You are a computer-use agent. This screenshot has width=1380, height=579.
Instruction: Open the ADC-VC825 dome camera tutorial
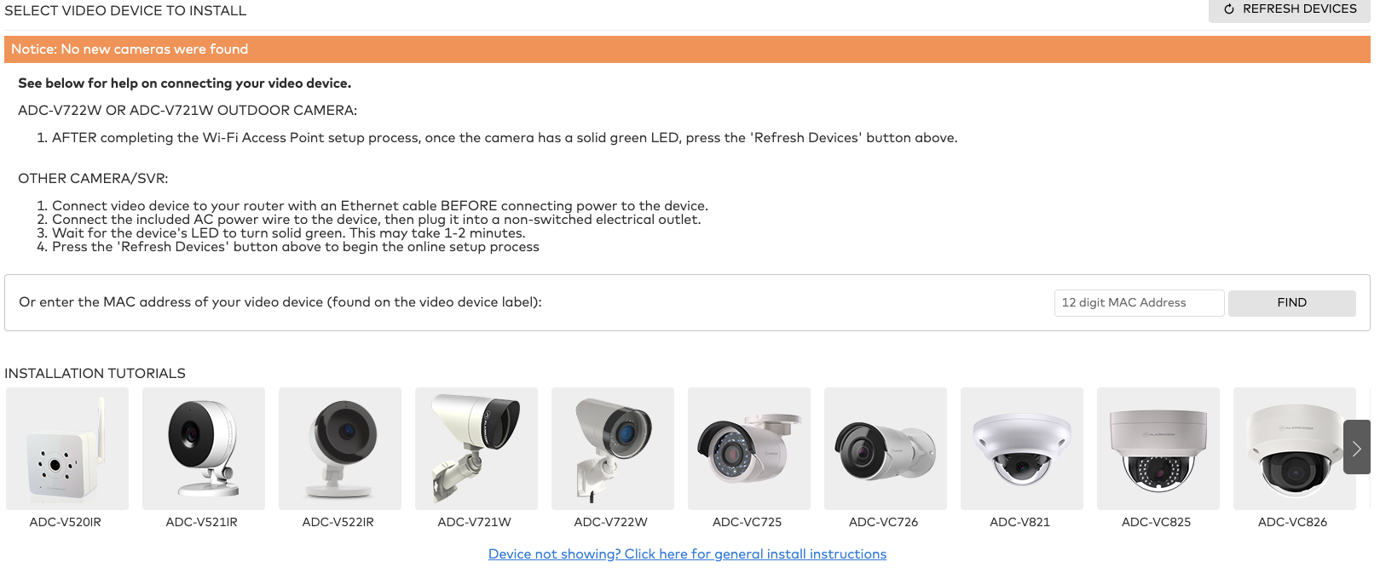(1158, 449)
